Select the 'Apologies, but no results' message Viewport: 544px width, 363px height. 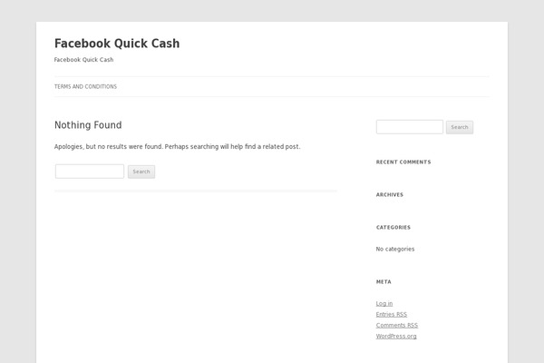178,147
